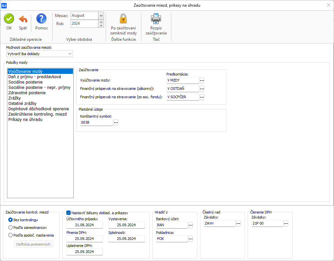Select 'Ostatné zrážky' list item
Screen dimensions: 334x261
tap(40, 103)
